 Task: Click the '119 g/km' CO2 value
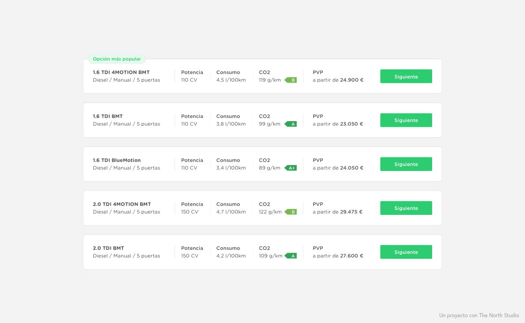(x=270, y=80)
